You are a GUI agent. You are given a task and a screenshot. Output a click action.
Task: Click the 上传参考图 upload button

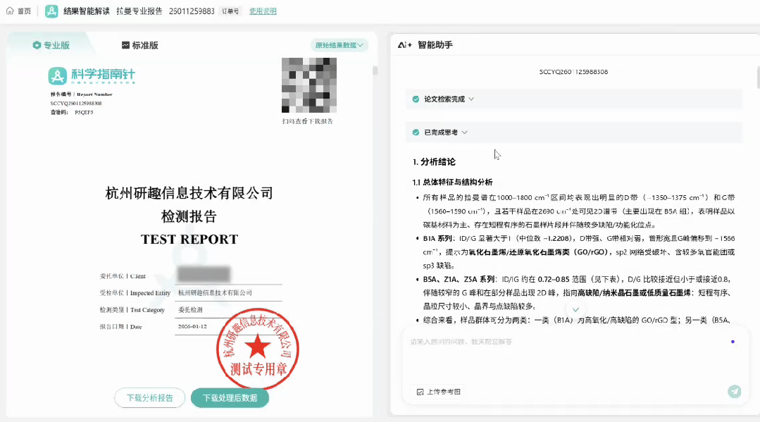click(x=438, y=392)
